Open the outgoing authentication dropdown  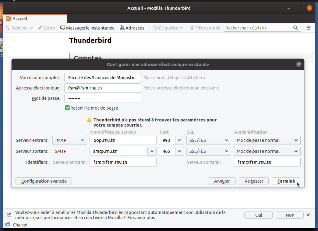(x=267, y=151)
